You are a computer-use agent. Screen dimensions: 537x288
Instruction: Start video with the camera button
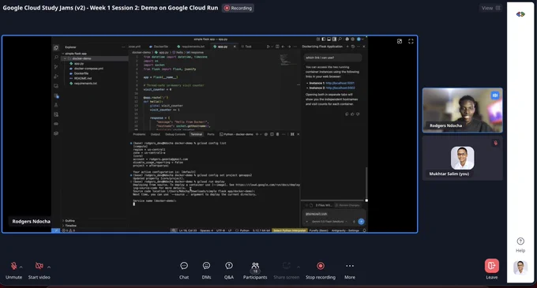tap(39, 266)
